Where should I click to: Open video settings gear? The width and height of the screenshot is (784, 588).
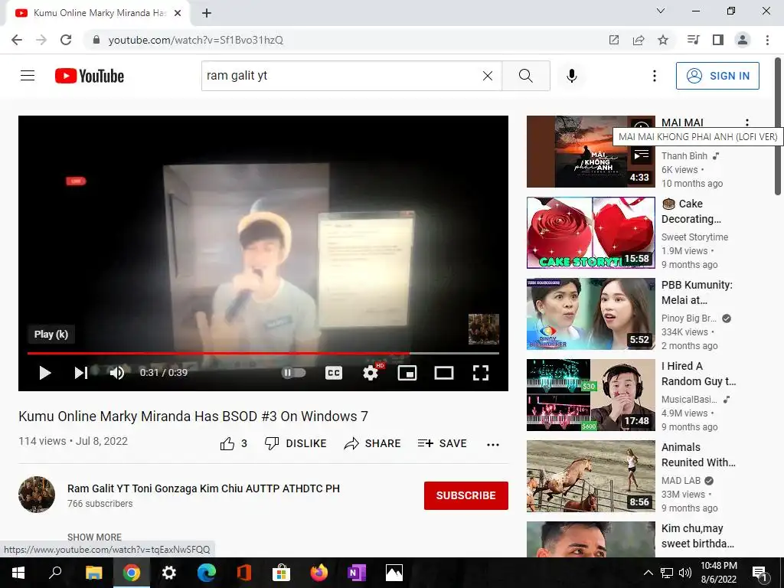coord(371,373)
